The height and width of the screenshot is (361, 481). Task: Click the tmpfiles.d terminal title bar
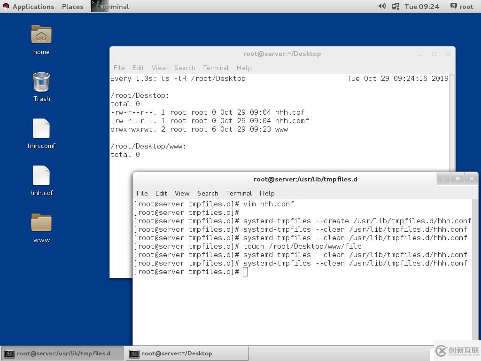[305, 179]
